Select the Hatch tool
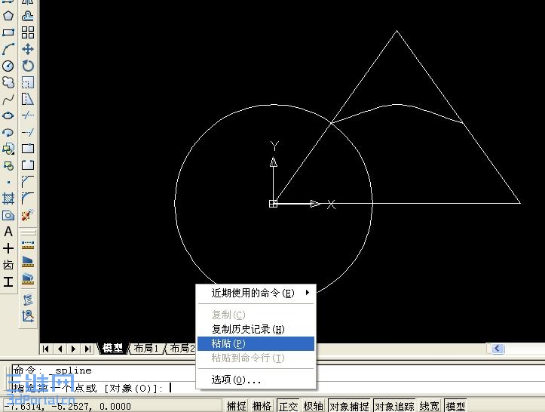The image size is (545, 412). tap(8, 198)
